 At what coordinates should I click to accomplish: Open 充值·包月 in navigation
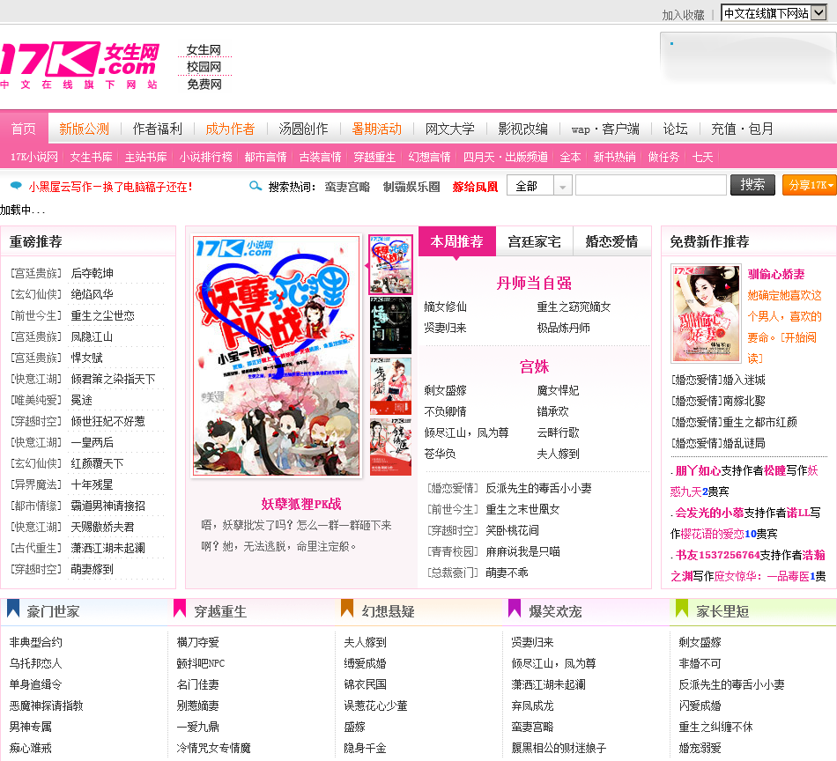(742, 129)
